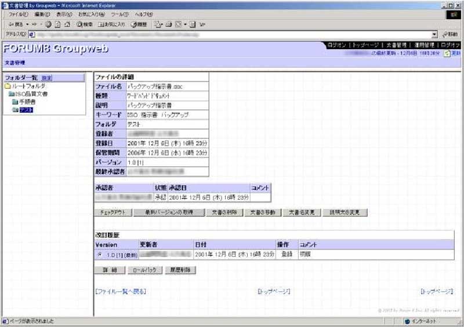Click the page icon in address bar

click(32, 35)
